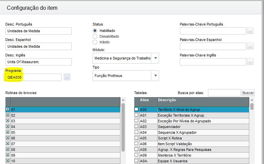Open Palavras-Chave Inglês ellipsis button
Image resolution: width=264 pixels, height=164 pixels.
[x=250, y=62]
